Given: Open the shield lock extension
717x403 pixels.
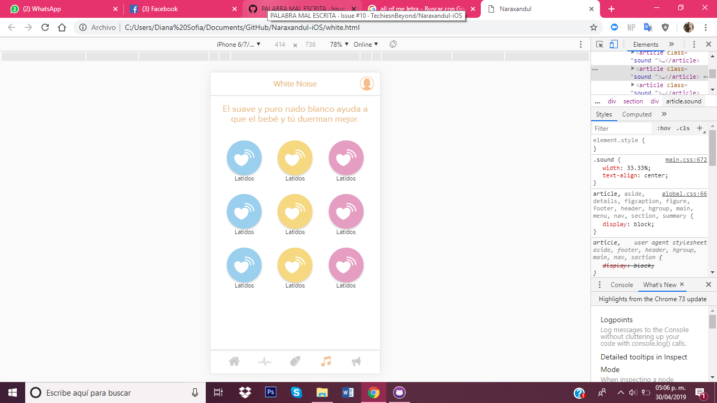Looking at the screenshot, I should tap(665, 27).
